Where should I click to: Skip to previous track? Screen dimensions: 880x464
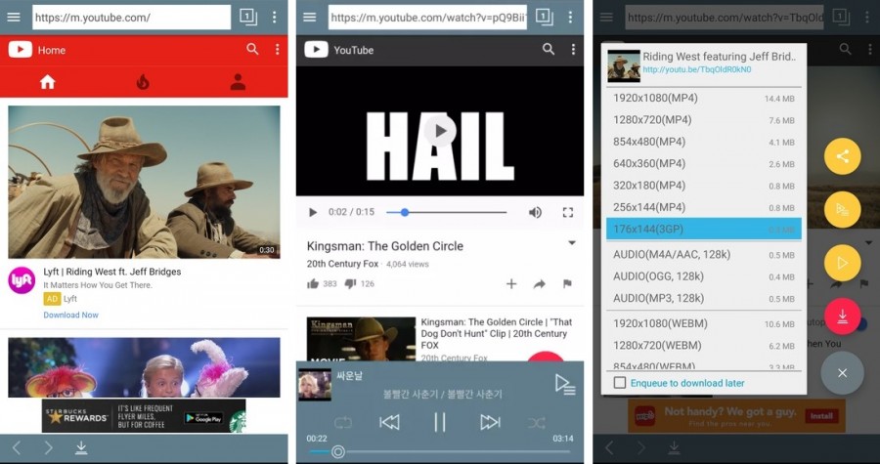pos(389,423)
